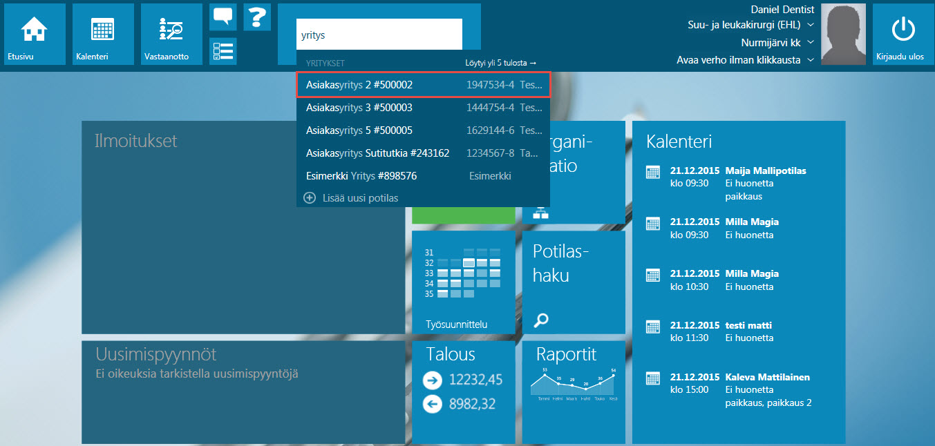
Task: Open the Avaa verho ilman klikkausta dropdown
Action: click(811, 60)
